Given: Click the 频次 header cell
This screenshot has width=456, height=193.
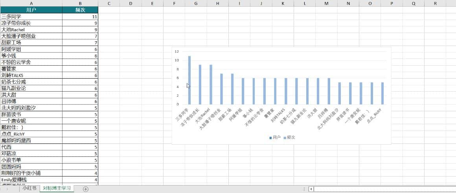Looking at the screenshot, I should (x=80, y=10).
